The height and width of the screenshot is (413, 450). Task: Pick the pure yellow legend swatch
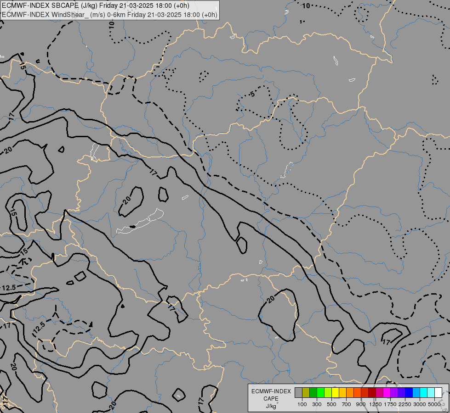tap(335, 392)
